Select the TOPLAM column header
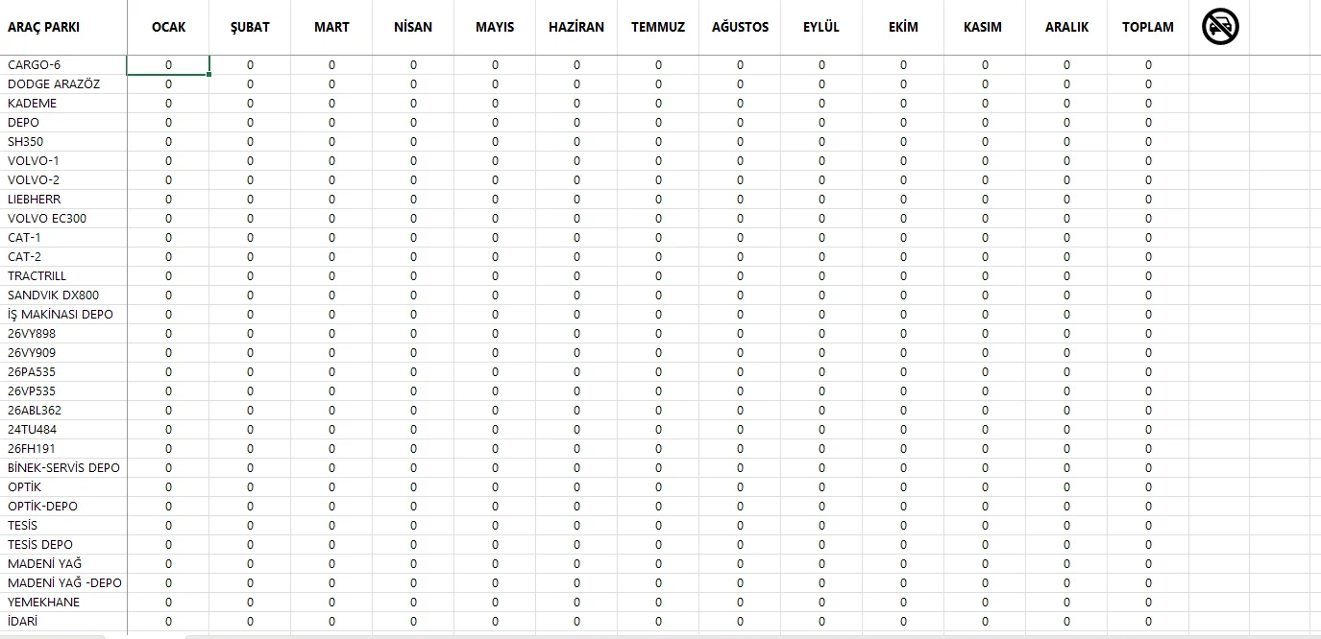This screenshot has width=1321, height=639. pos(1148,27)
